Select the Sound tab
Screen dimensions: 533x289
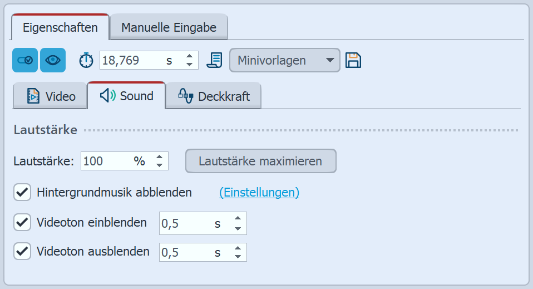[x=126, y=96]
